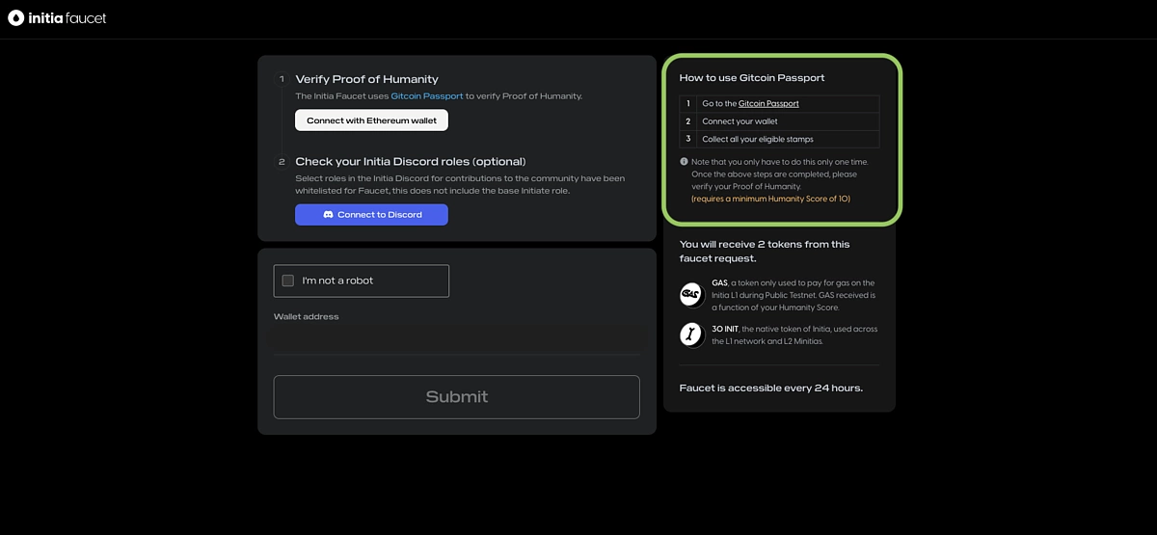Click the Connect your wallet table row
The image size is (1157, 535).
(x=779, y=121)
